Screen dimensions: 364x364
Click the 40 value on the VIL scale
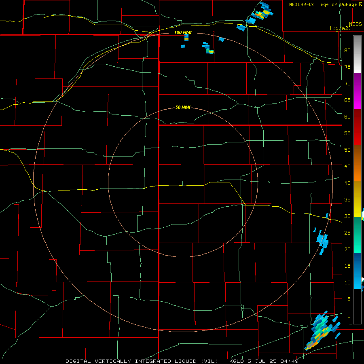347,183
